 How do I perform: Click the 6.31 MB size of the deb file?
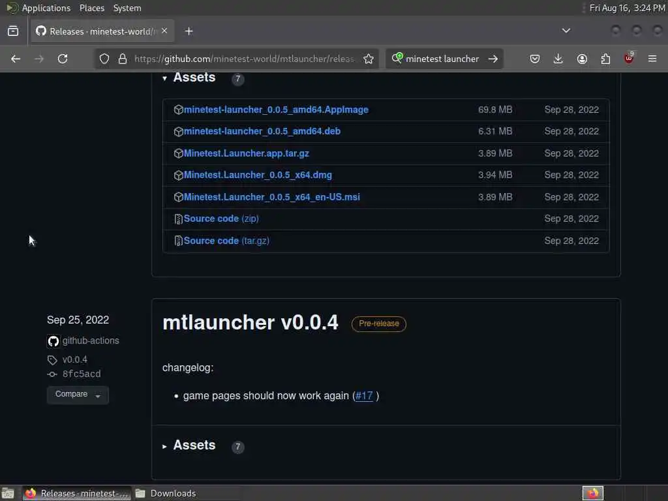click(x=495, y=132)
